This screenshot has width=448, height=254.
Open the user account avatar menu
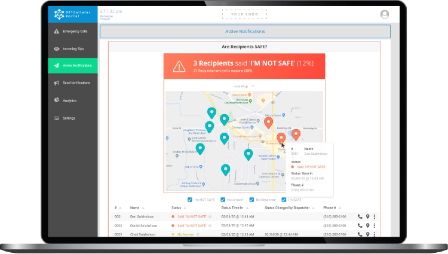coord(385,14)
